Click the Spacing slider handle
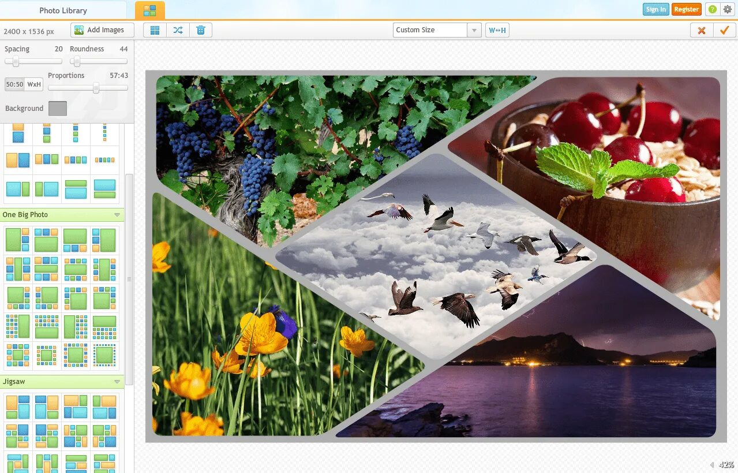Screen dimensions: 738x473 click(x=16, y=62)
